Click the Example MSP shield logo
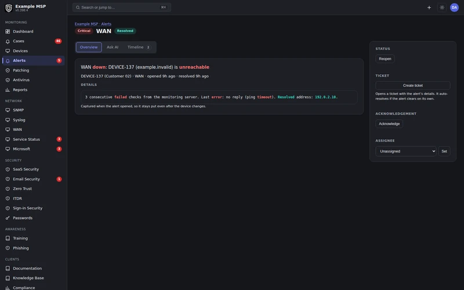464x290 pixels. 9,8
